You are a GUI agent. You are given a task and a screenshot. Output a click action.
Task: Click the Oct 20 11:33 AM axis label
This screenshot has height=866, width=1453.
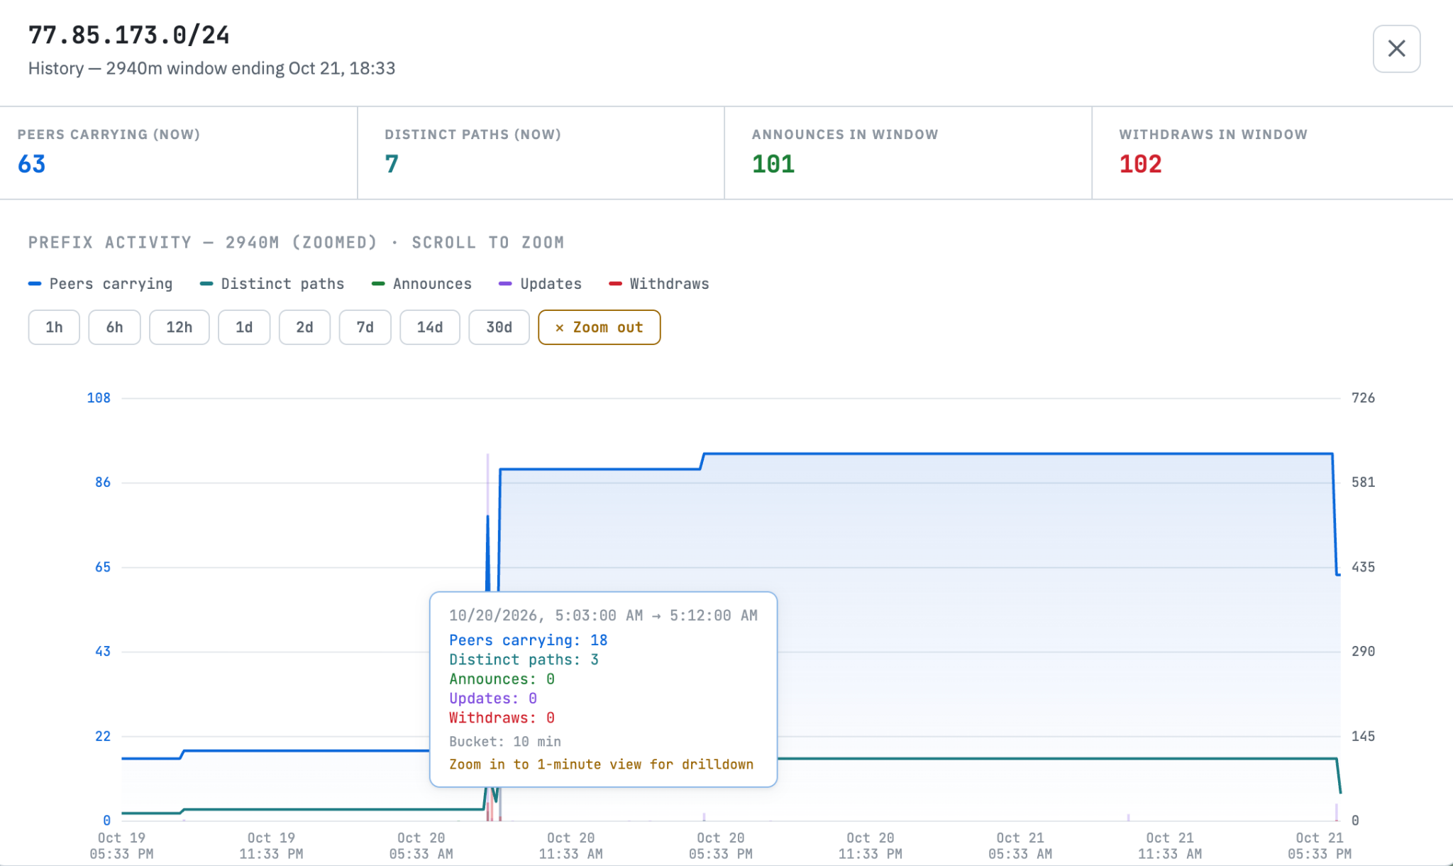point(571,845)
